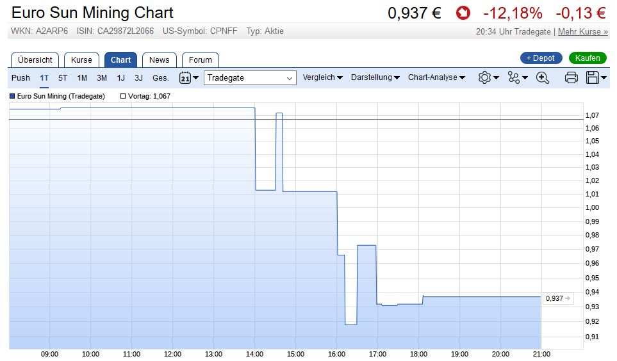The height and width of the screenshot is (361, 617).
Task: Click the 21:00 time axis label
Action: [x=541, y=354]
